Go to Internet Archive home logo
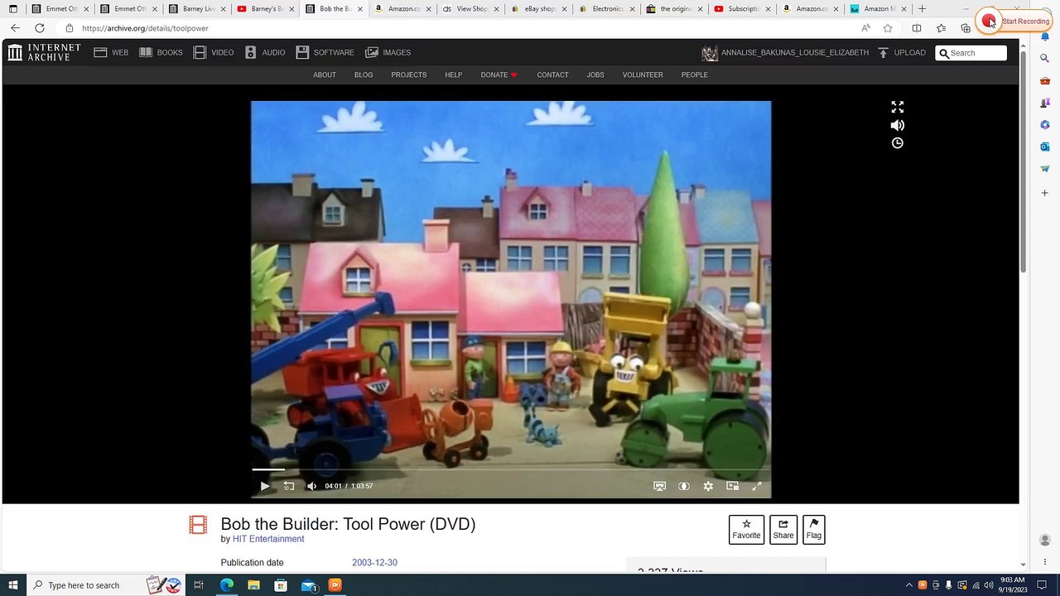 [x=44, y=52]
